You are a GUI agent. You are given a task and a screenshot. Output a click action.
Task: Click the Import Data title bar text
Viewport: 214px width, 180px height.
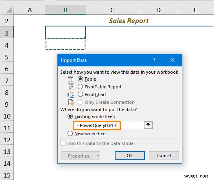pos(74,60)
